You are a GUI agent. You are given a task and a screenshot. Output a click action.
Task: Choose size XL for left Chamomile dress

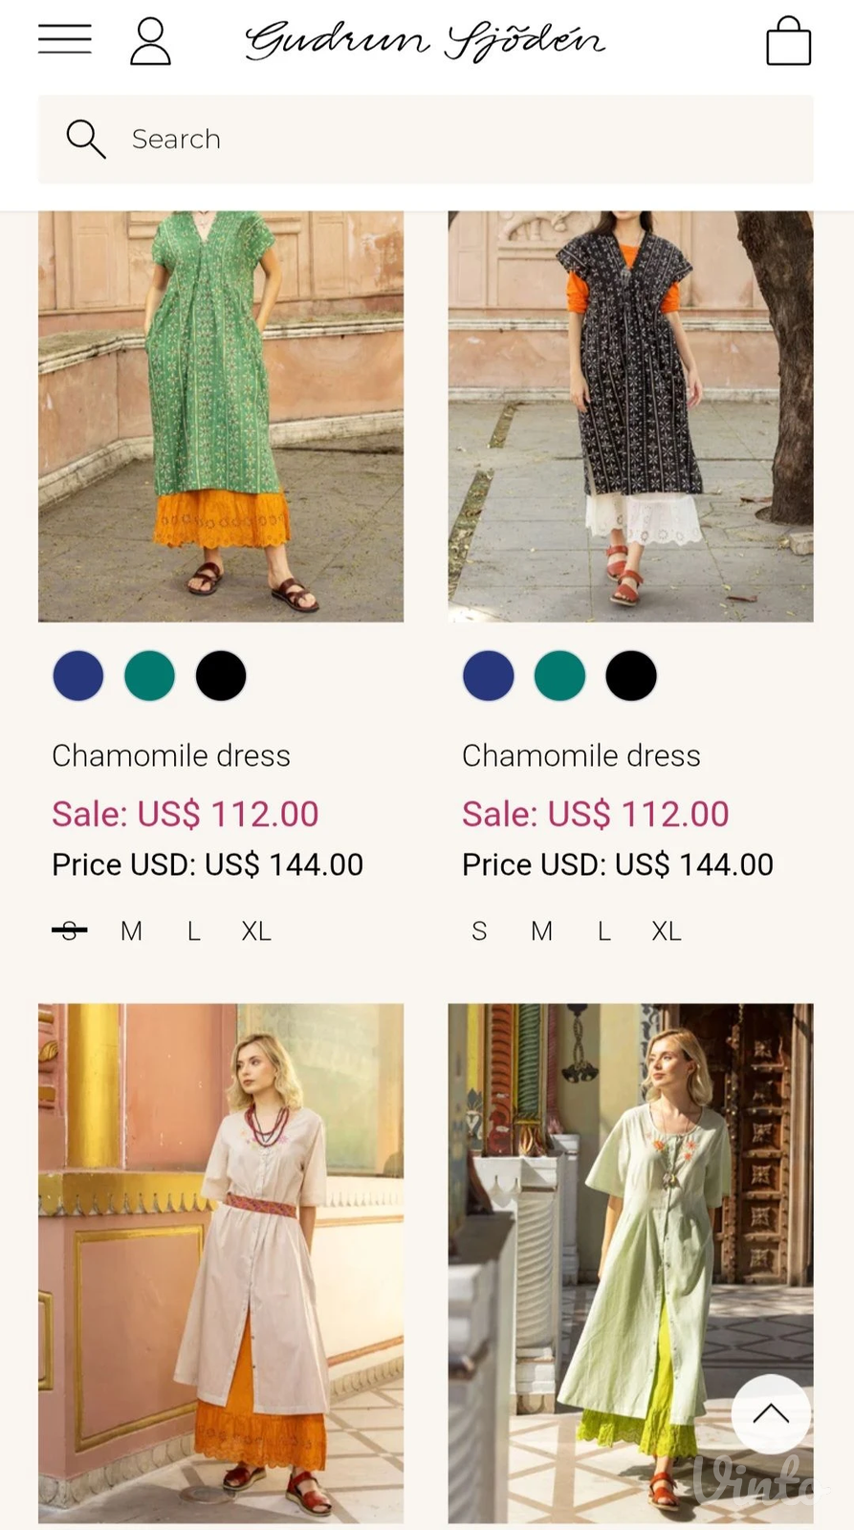256,930
